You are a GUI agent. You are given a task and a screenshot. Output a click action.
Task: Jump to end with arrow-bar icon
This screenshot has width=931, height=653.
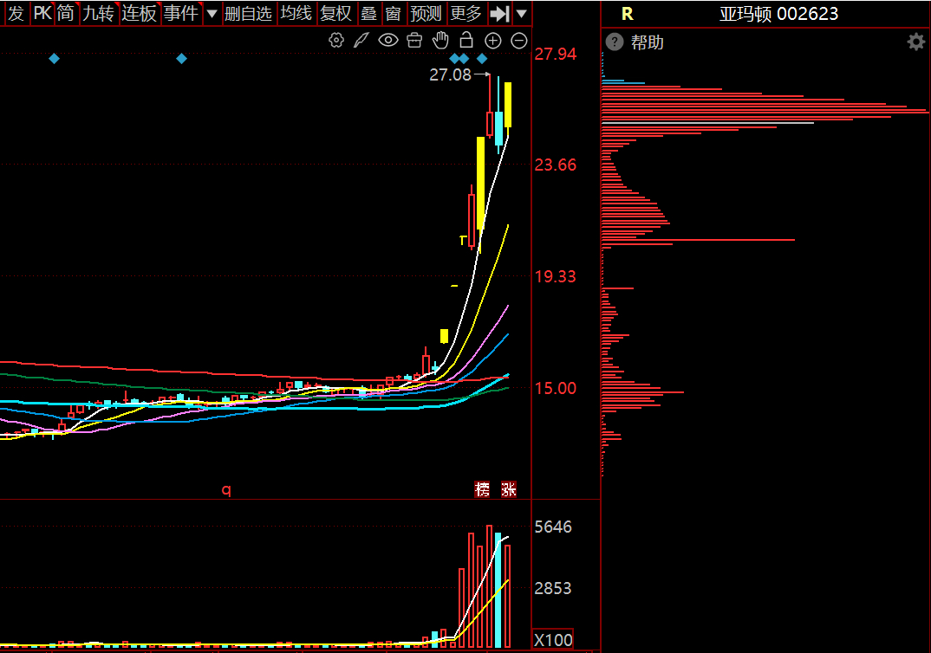click(x=499, y=14)
